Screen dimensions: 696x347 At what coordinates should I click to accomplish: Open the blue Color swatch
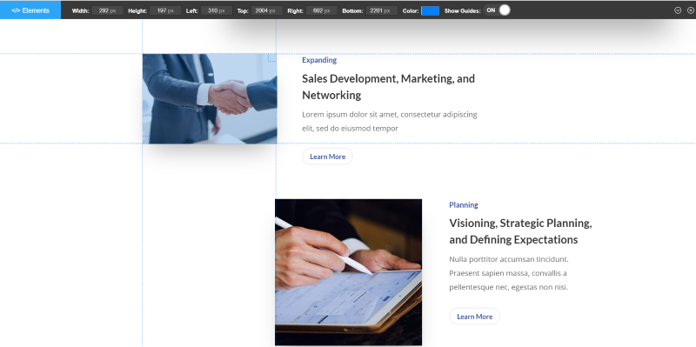430,10
